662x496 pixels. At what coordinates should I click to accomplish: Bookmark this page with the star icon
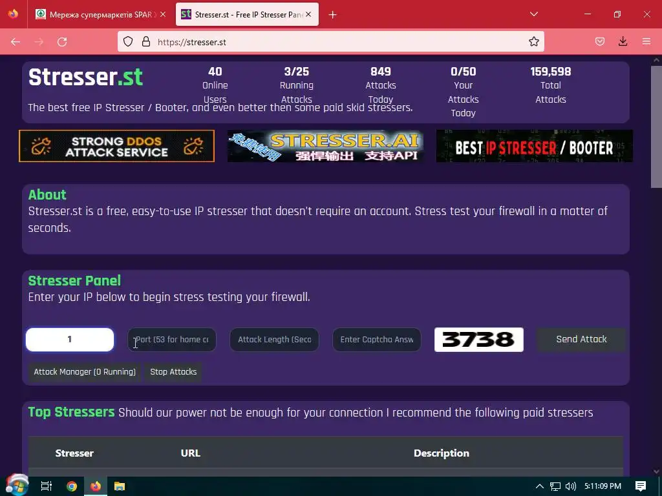pyautogui.click(x=533, y=42)
